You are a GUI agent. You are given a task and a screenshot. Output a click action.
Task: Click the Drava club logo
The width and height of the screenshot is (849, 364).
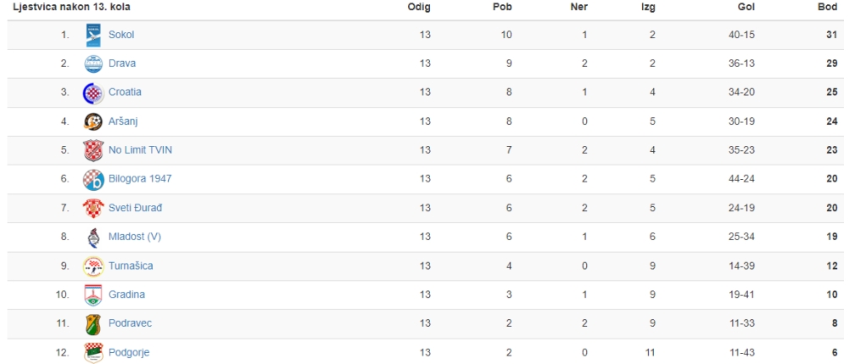(93, 64)
